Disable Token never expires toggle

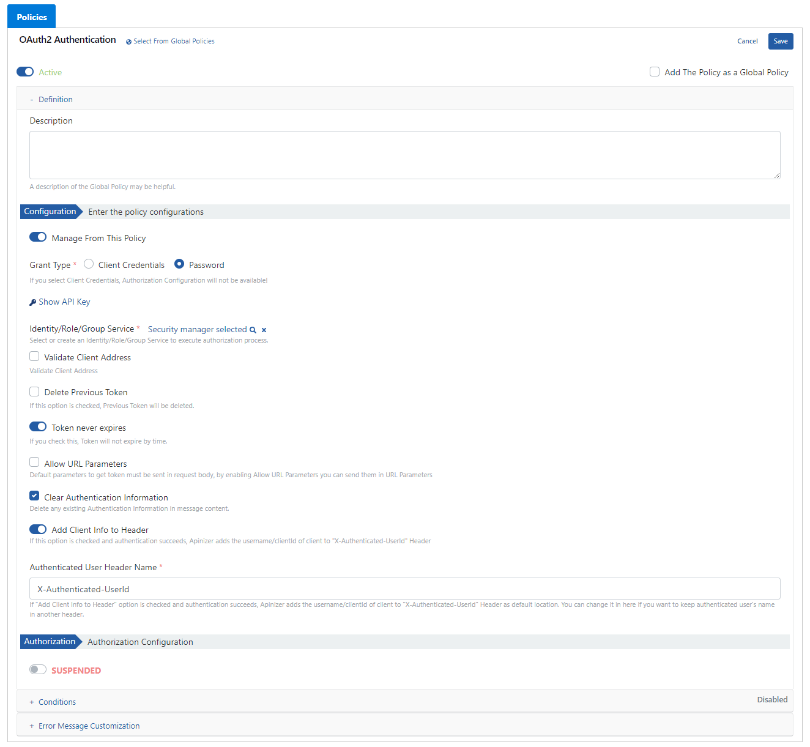coord(38,426)
